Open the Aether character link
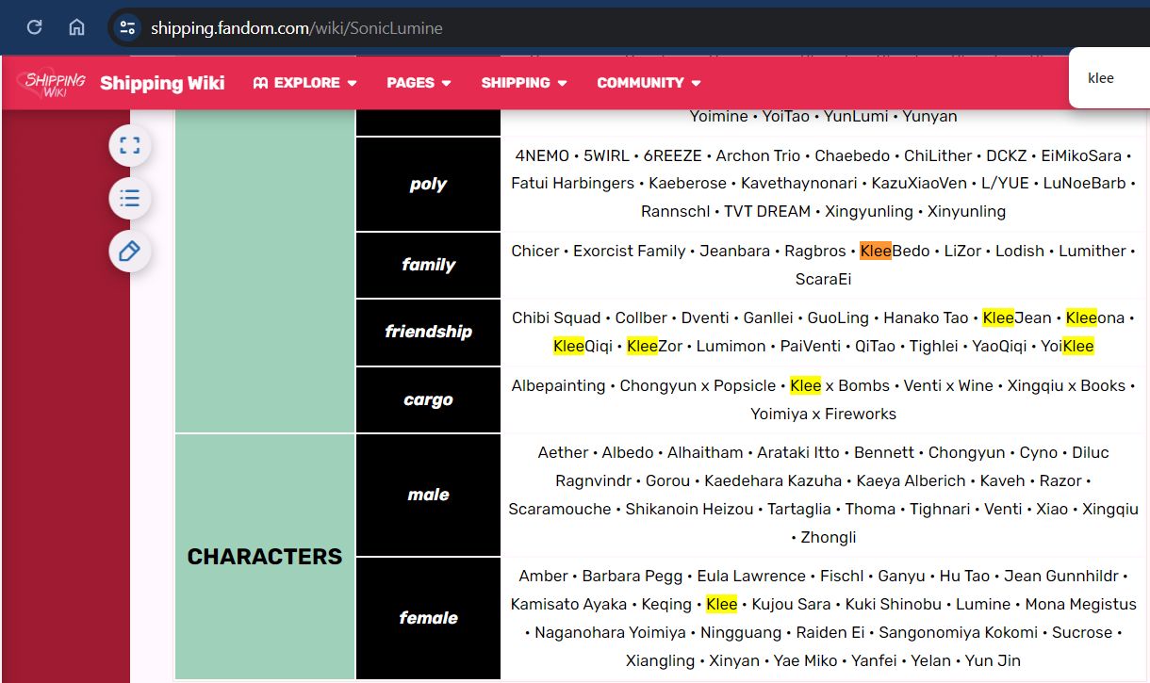Viewport: 1150px width, 683px height. [x=563, y=452]
